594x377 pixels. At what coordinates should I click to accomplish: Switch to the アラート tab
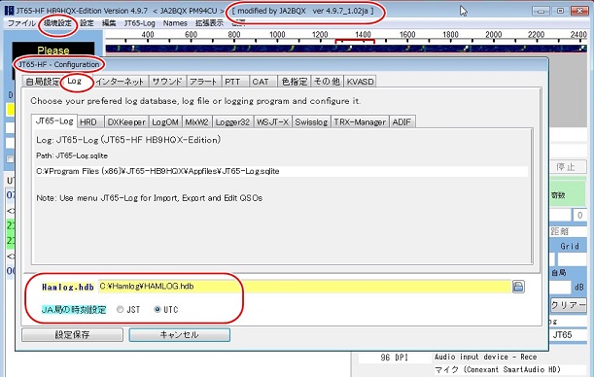pos(203,82)
